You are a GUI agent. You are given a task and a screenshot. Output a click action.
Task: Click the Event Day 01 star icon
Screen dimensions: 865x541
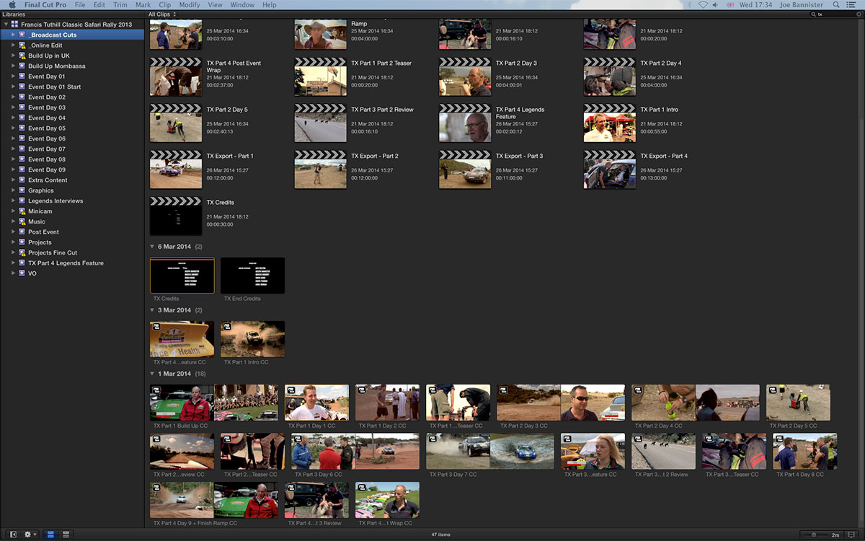tap(22, 76)
